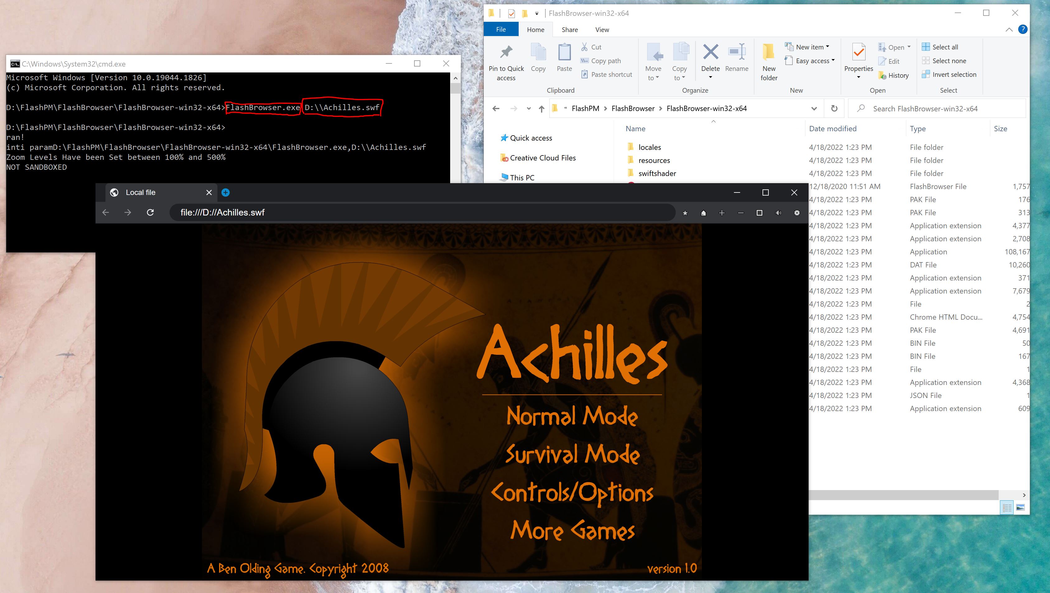Click the zoom in plus icon in FlashBrowser
1050x593 pixels.
[x=722, y=213]
